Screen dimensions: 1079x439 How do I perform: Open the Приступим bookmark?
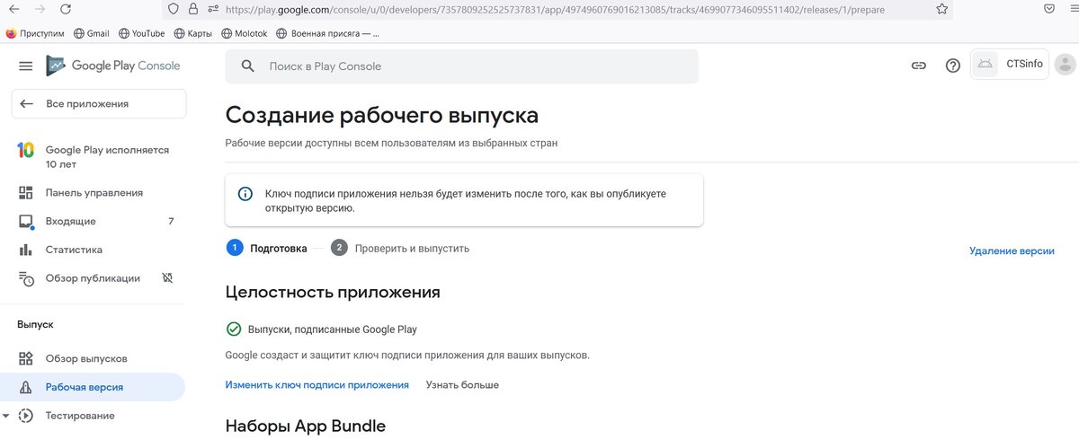34,33
